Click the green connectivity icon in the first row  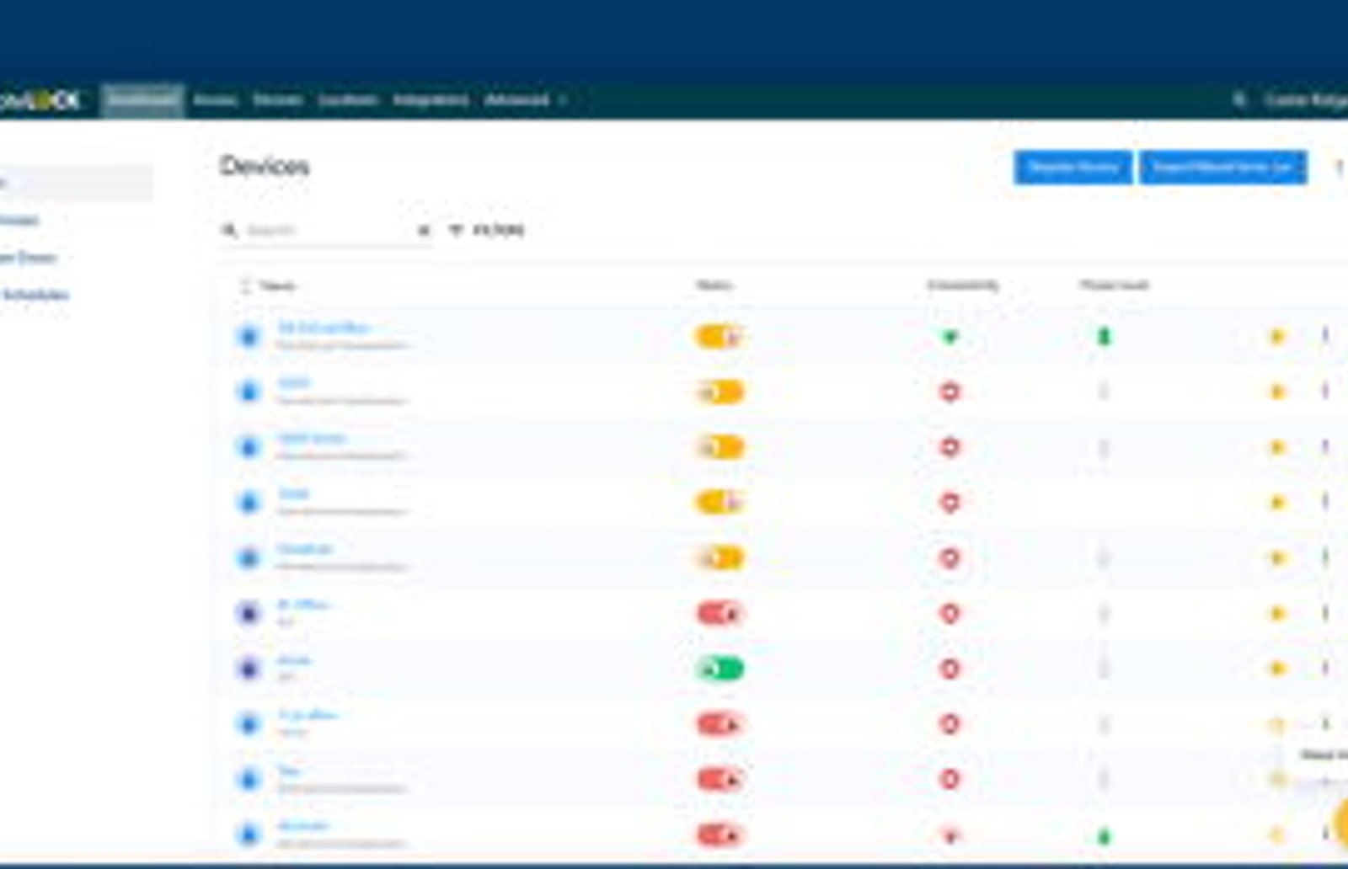(949, 337)
